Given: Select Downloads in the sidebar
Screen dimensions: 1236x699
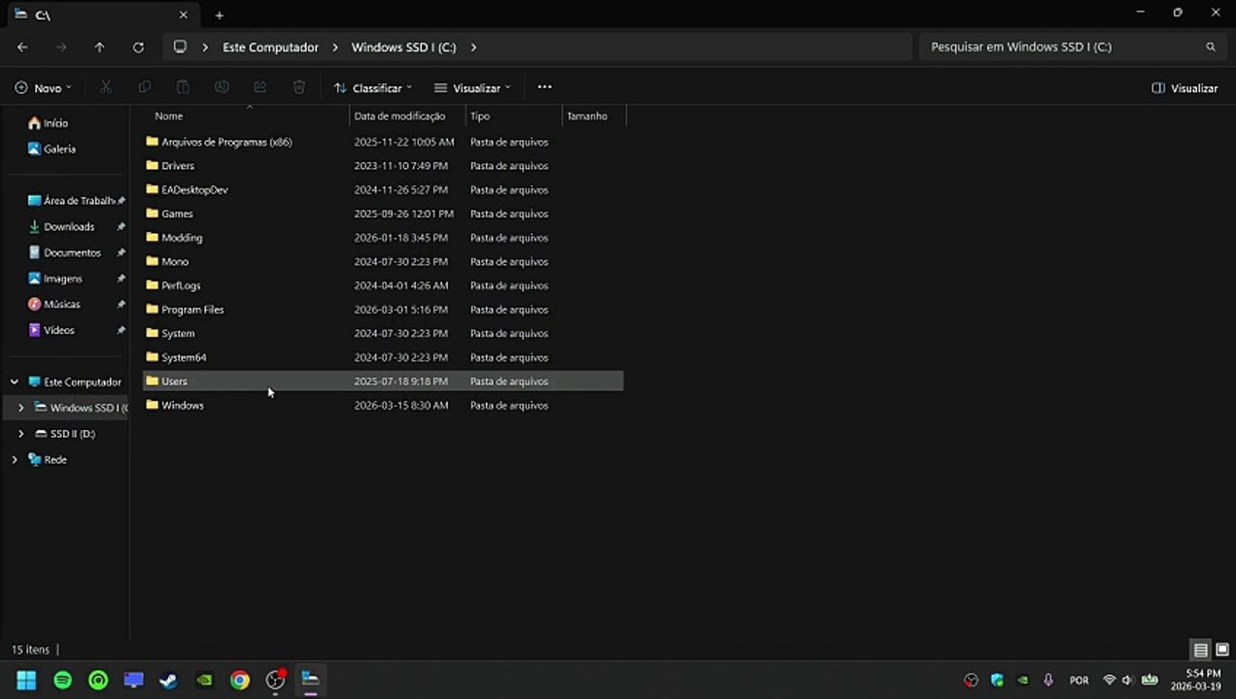Looking at the screenshot, I should [69, 226].
